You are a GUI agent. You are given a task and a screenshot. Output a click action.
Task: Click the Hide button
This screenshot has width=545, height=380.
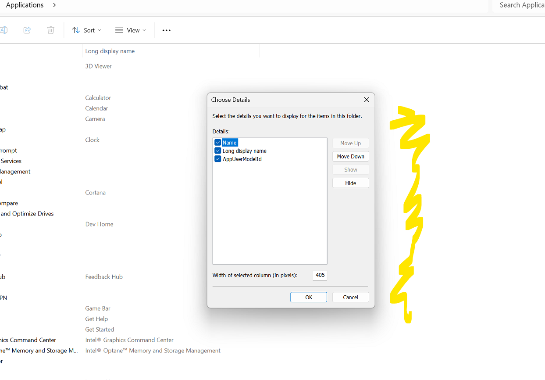pyautogui.click(x=350, y=183)
